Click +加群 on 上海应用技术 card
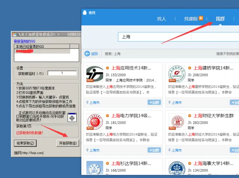The image size is (239, 178). (x=154, y=102)
